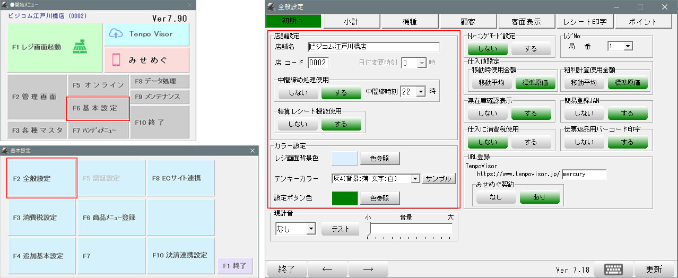Set 簡易登録JAN to する

(x=628, y=113)
